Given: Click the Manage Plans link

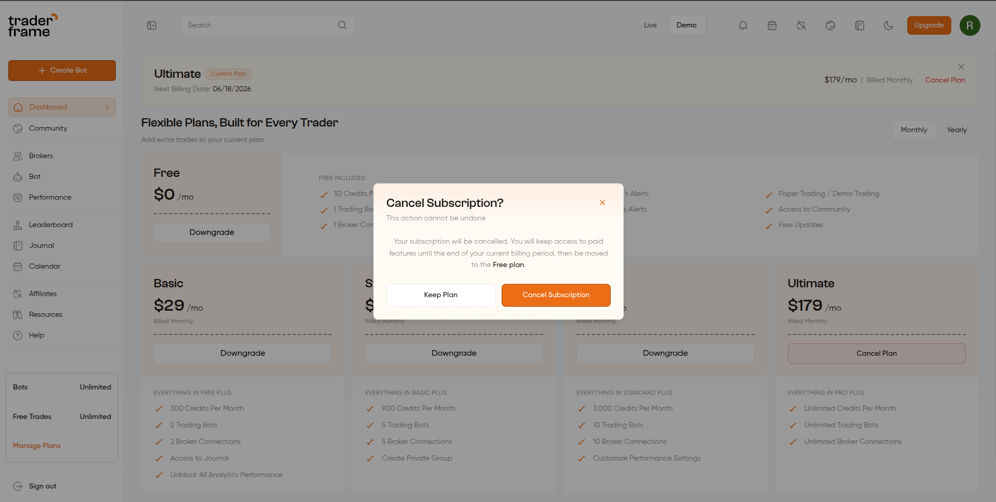Looking at the screenshot, I should coord(37,446).
